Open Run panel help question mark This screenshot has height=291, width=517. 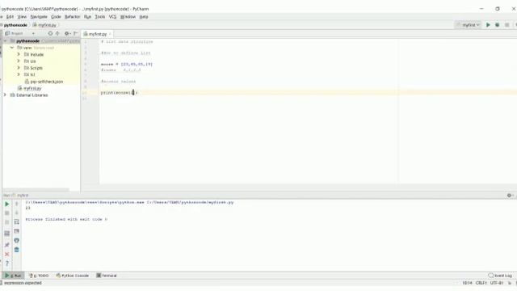7,264
